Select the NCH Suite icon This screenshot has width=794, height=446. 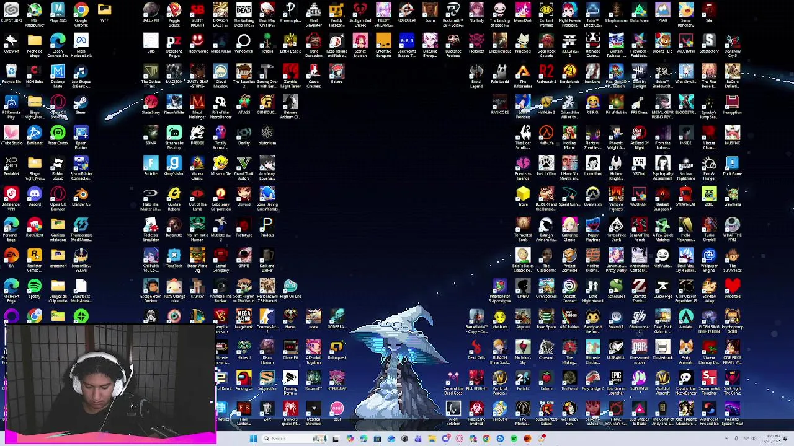click(35, 74)
